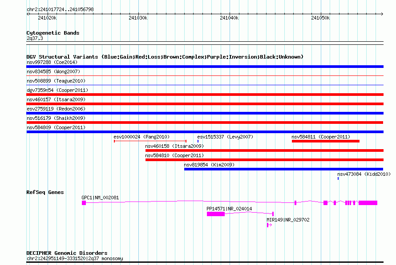Click the esv2759119 (Redon2006) blue bar
The height and width of the screenshot is (265, 396).
pyautogui.click(x=205, y=113)
